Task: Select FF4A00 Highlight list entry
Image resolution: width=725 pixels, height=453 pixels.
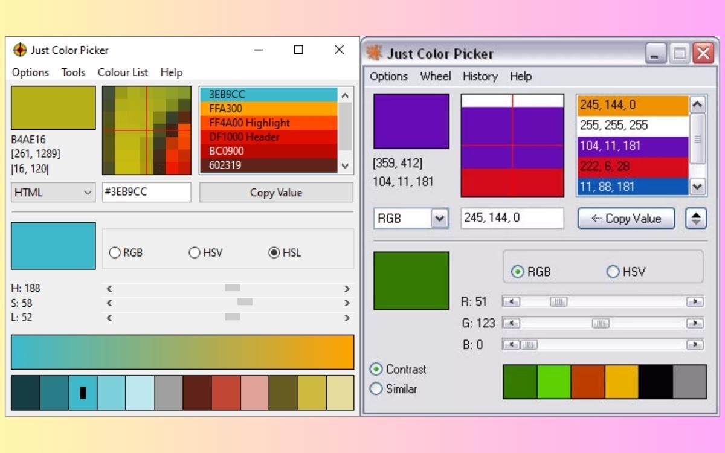Action: click(269, 123)
